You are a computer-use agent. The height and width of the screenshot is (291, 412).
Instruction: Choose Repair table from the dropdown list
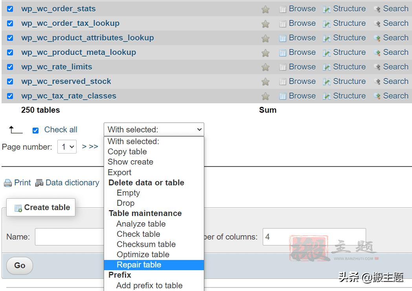pyautogui.click(x=139, y=265)
